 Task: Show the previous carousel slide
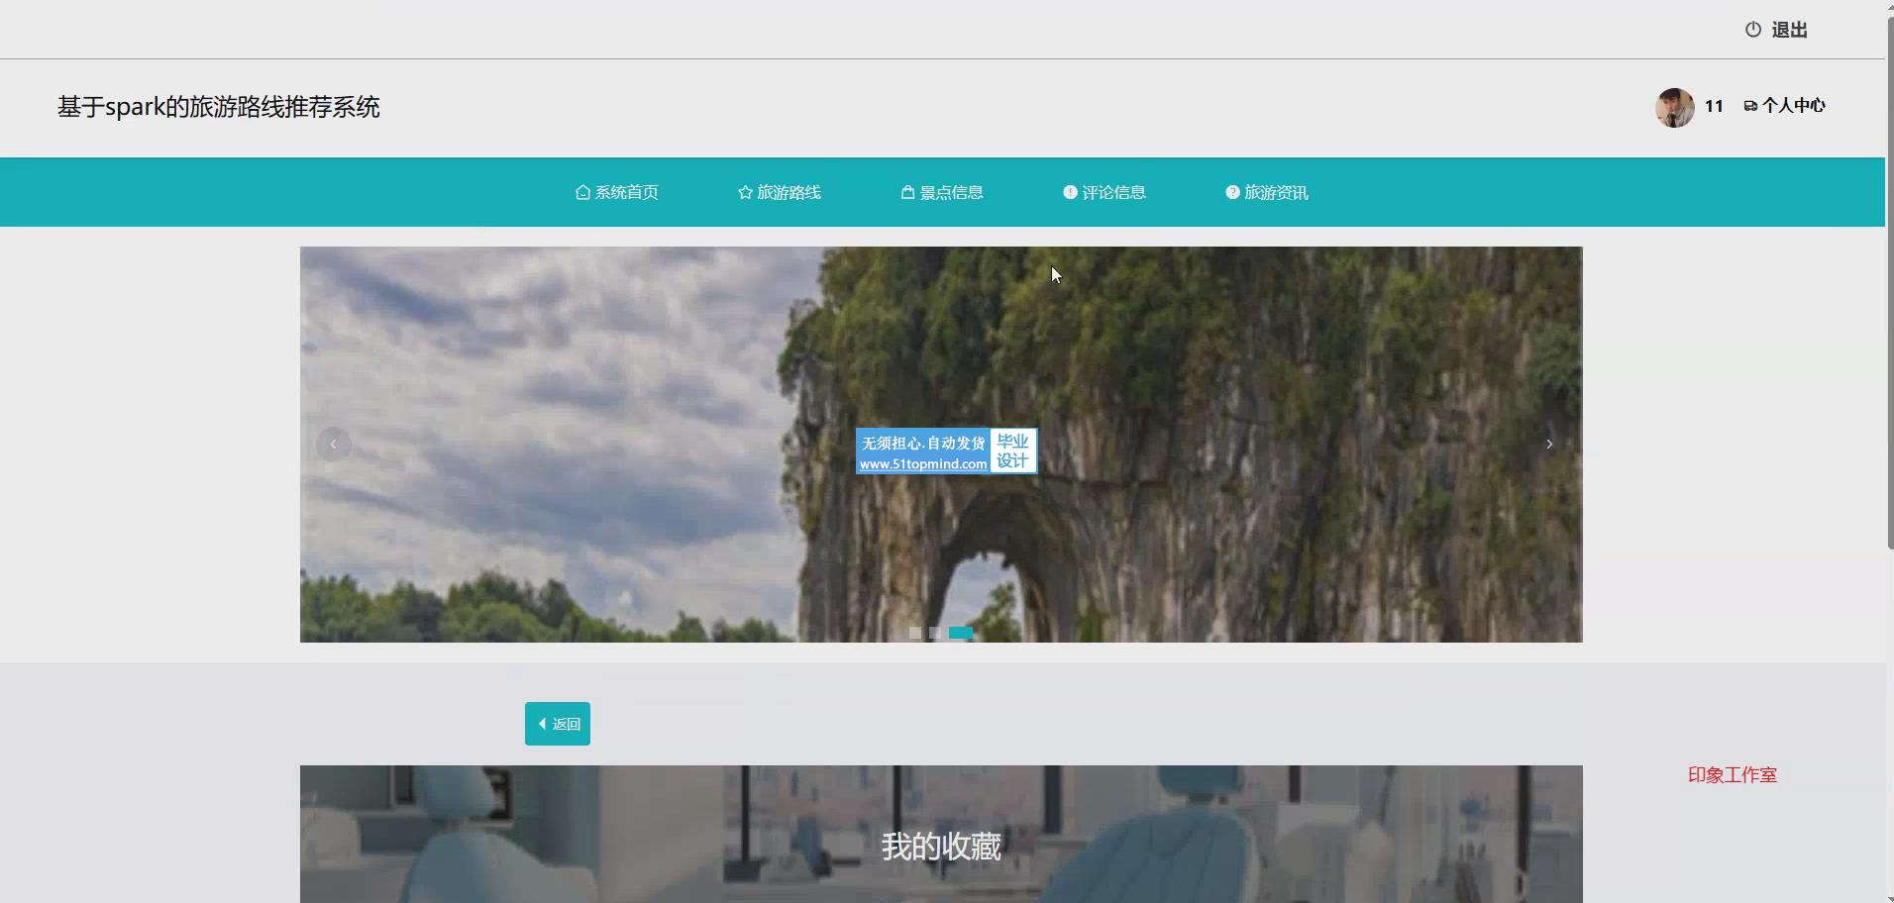point(333,445)
